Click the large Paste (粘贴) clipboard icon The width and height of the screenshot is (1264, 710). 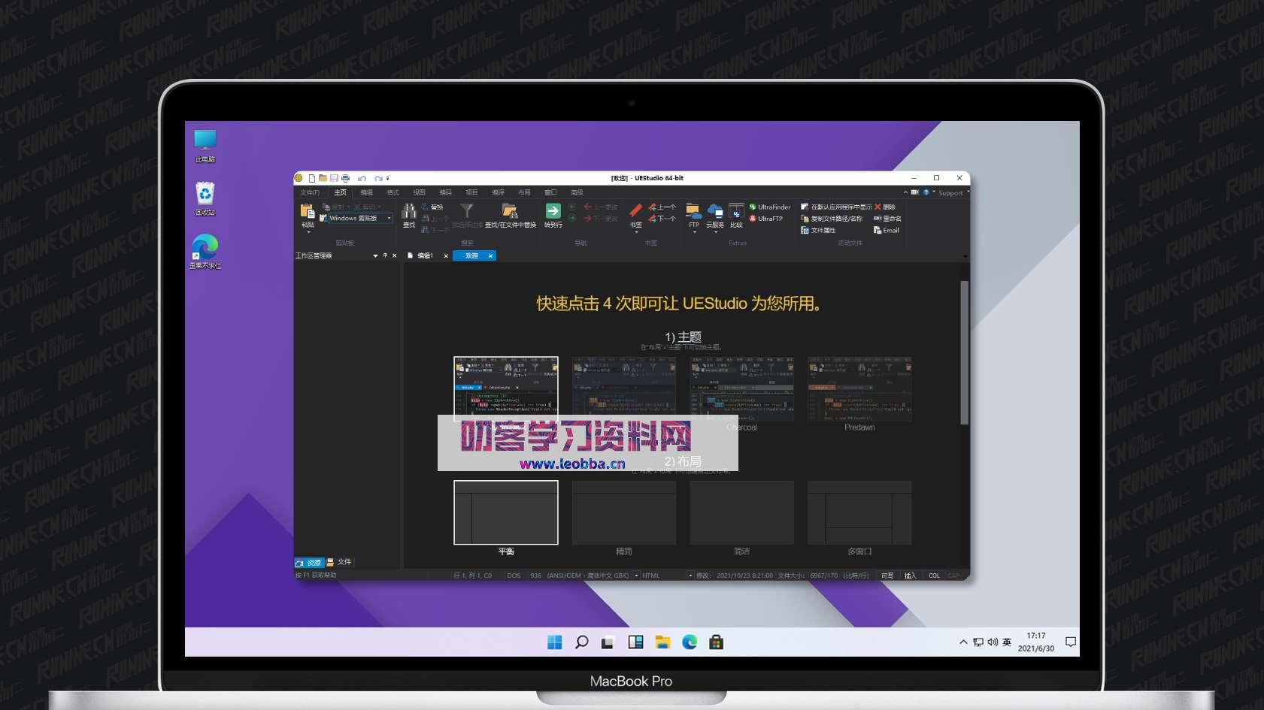[x=308, y=212]
